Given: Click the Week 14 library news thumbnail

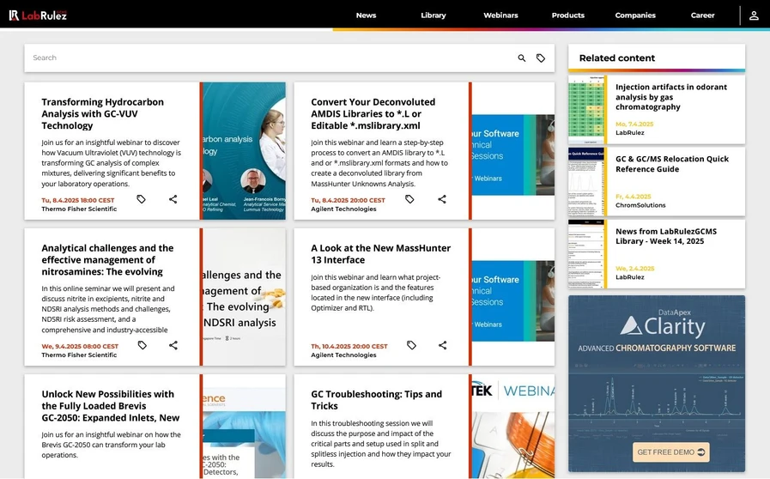Looking at the screenshot, I should (585, 253).
